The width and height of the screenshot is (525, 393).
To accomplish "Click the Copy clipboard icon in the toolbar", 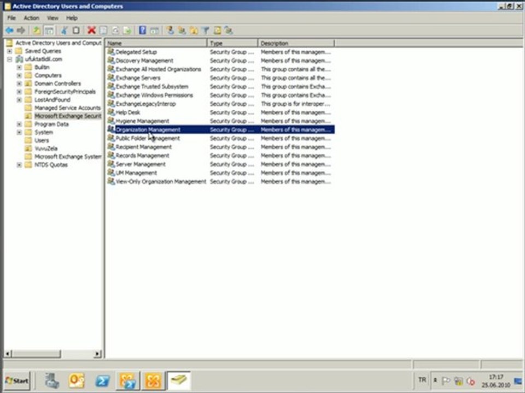I will [76, 31].
